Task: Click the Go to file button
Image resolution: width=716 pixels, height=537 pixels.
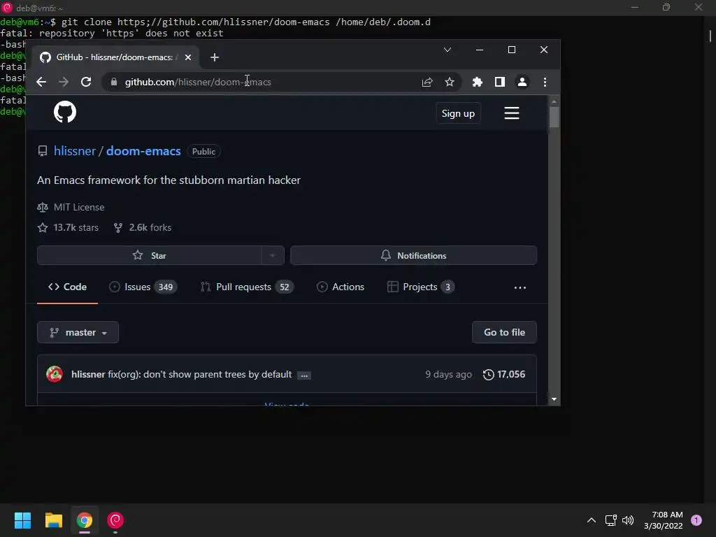Action: [x=504, y=332]
